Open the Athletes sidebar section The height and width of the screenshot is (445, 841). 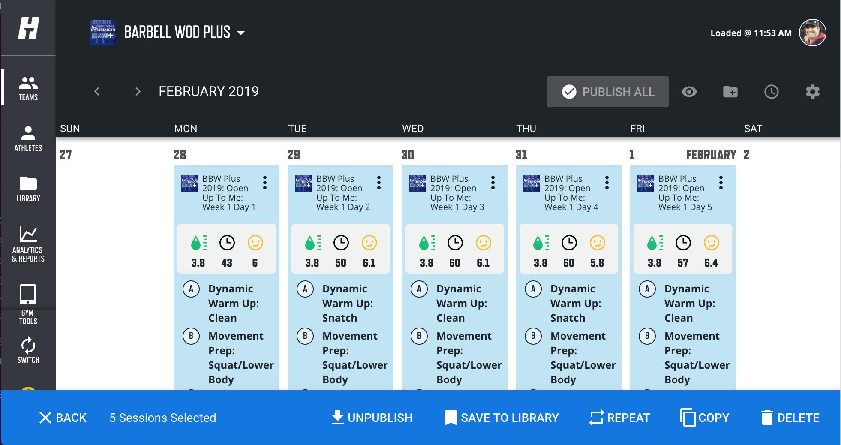pos(28,139)
